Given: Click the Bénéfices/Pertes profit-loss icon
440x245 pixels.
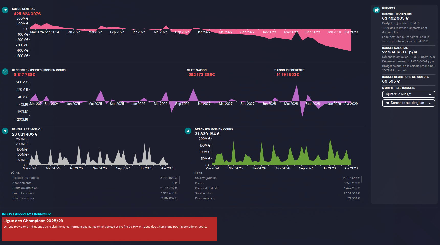Looking at the screenshot, I should click(x=5, y=72).
